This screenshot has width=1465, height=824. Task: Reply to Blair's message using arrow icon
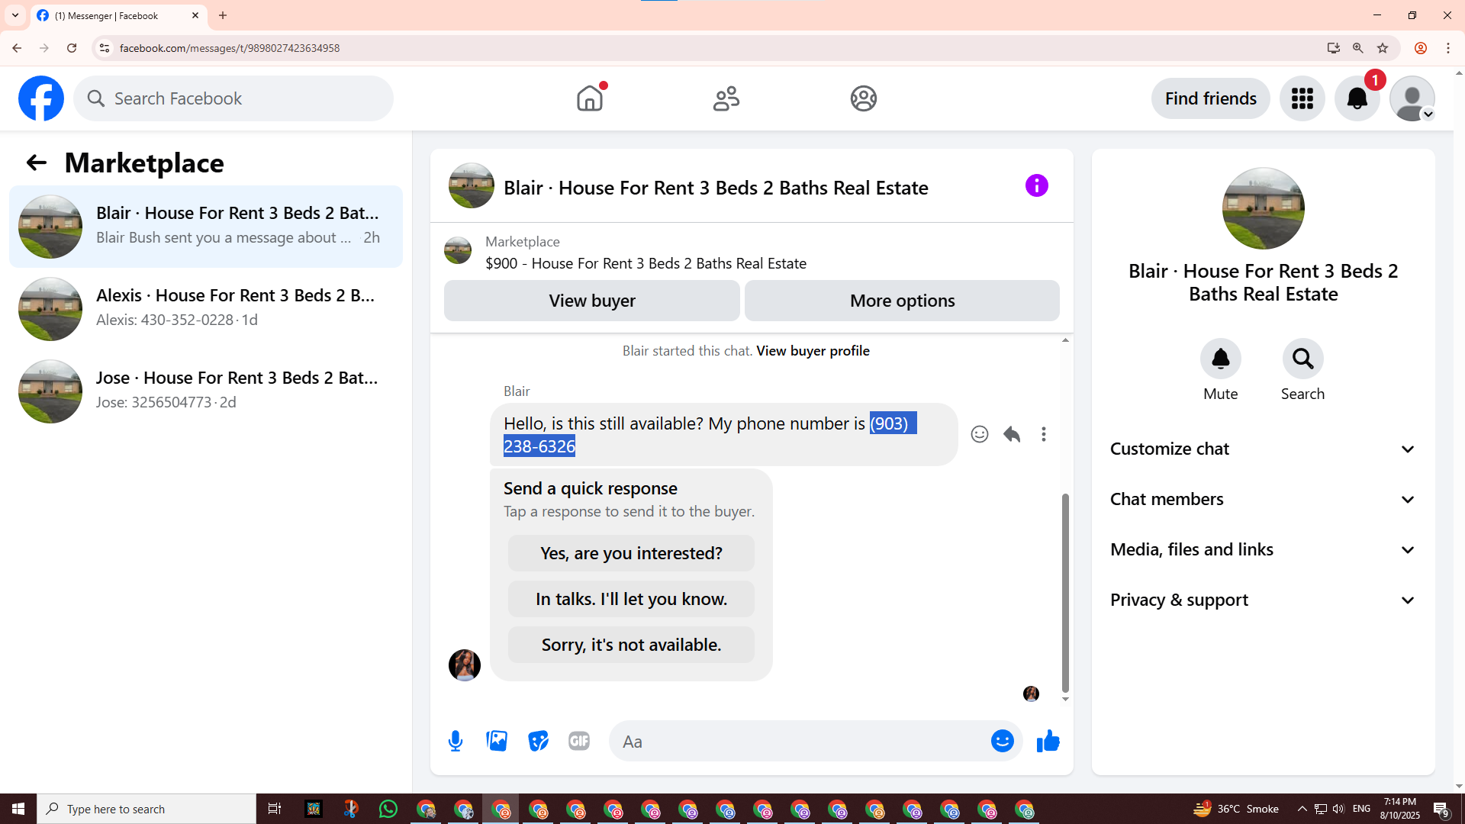pos(1012,434)
